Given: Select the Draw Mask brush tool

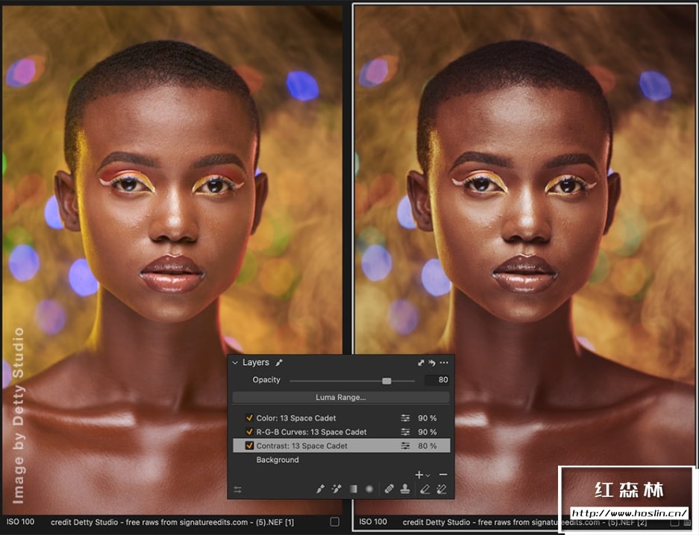Looking at the screenshot, I should point(320,489).
